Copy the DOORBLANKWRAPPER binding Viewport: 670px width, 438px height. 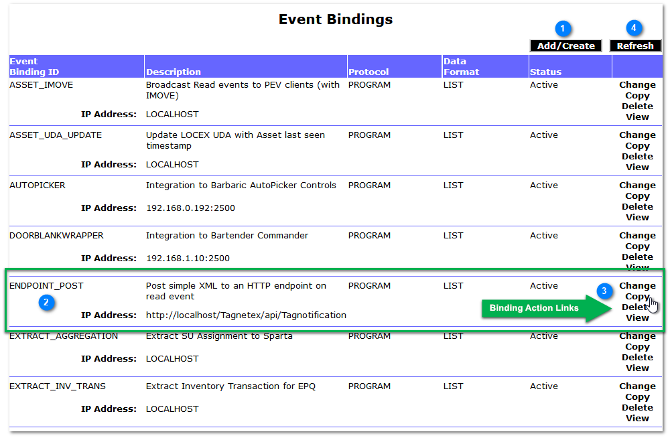click(x=637, y=246)
